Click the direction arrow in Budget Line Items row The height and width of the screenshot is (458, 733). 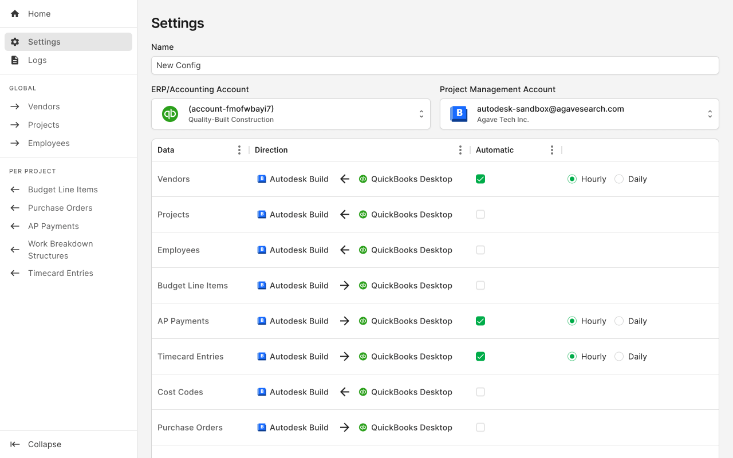coord(345,286)
